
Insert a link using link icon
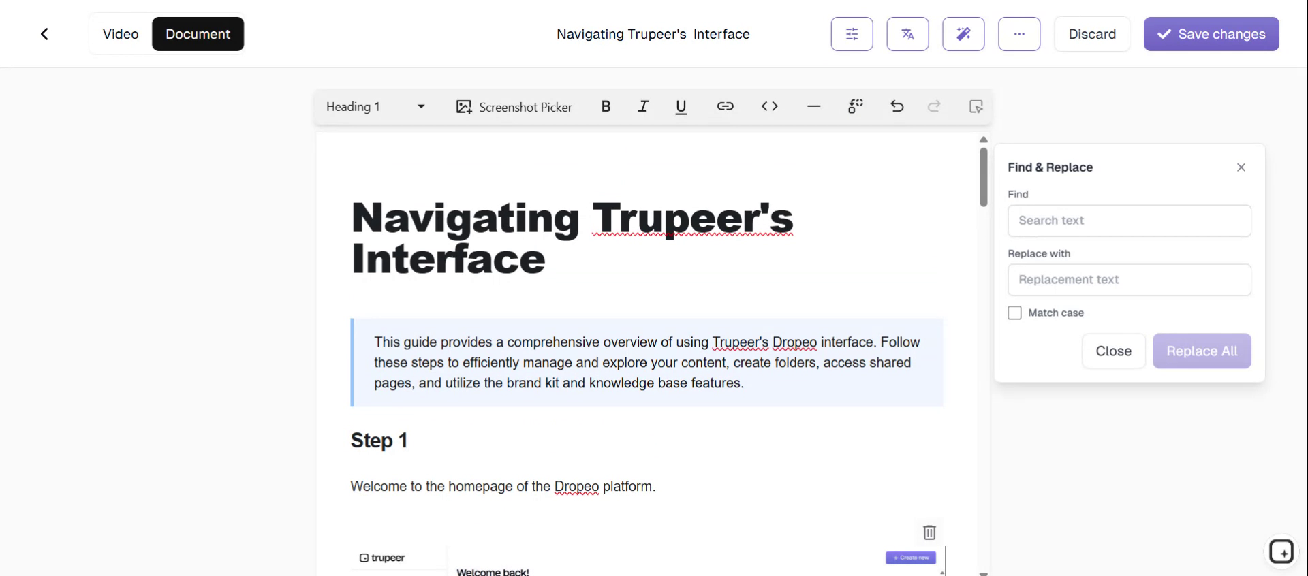coord(725,106)
